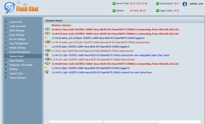Click the plug icon on the 11:44:12 connecting row
This screenshot has width=205, height=124.
coord(47,33)
